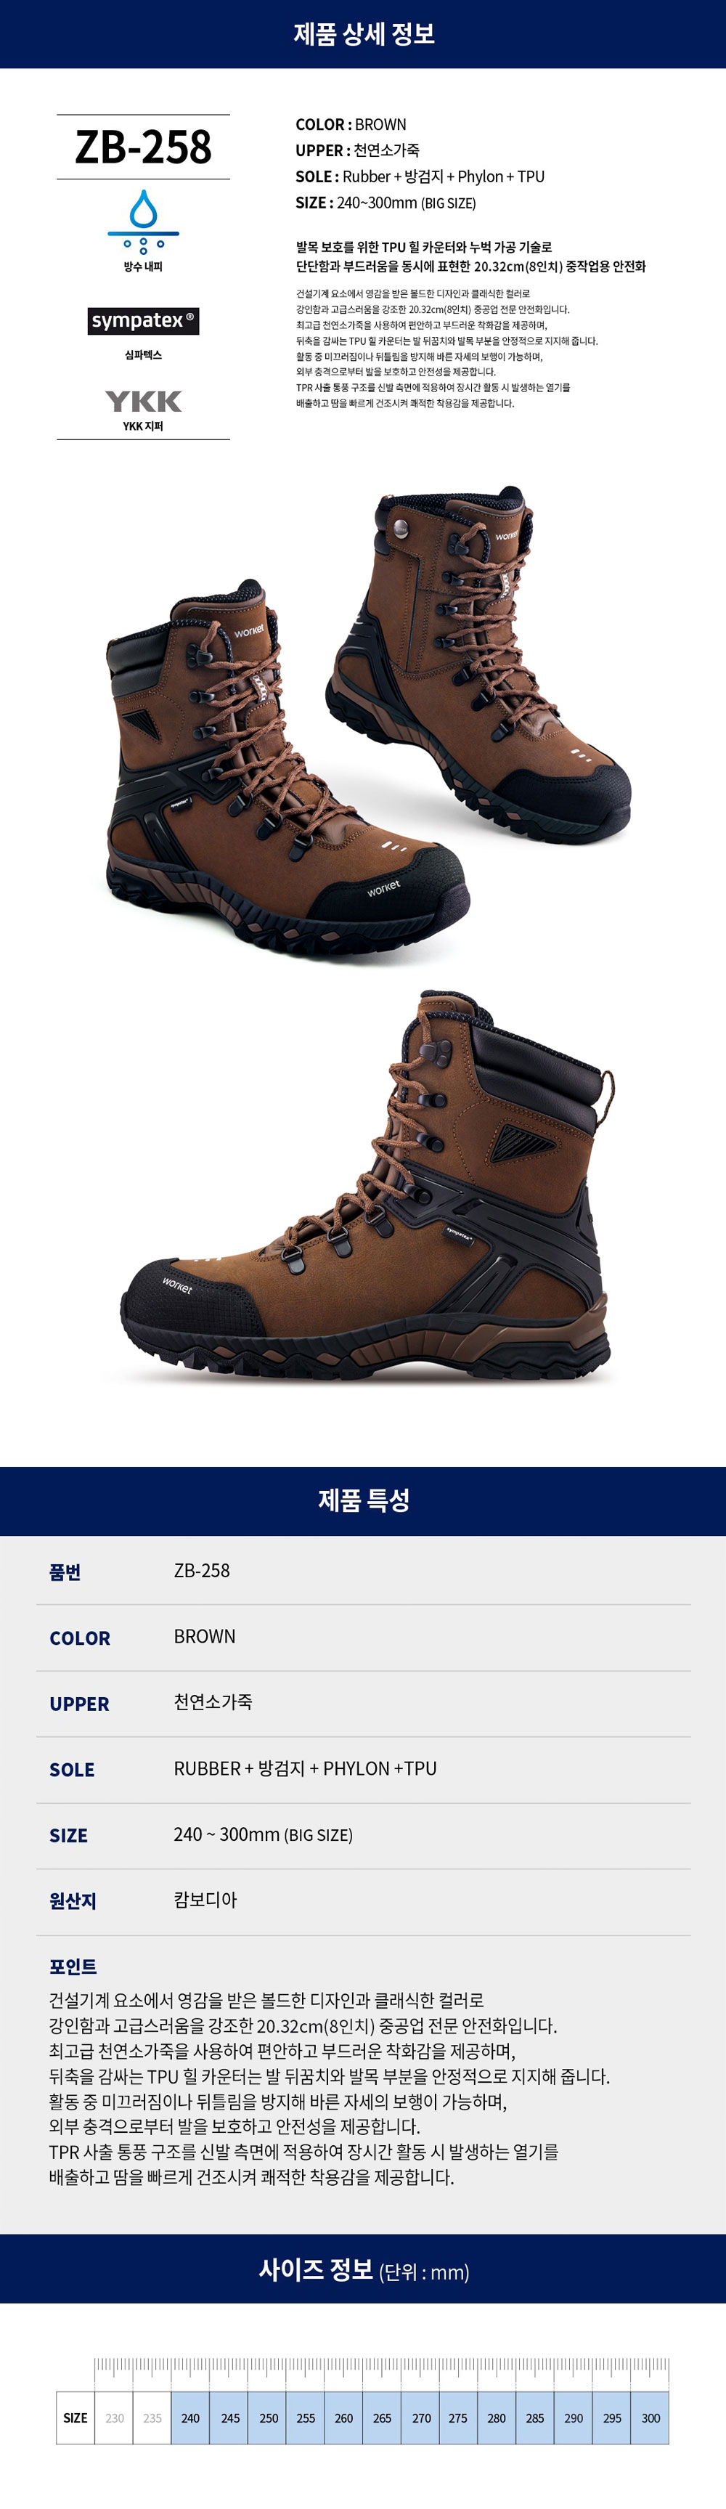
Task: Click the 원산지 캄보디아 row
Action: pyautogui.click(x=363, y=1900)
